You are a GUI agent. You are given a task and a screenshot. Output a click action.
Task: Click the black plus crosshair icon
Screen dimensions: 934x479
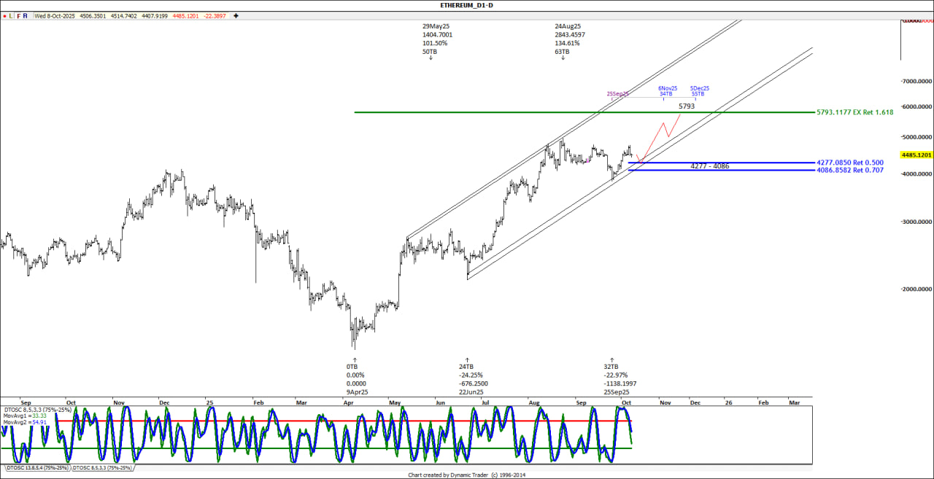click(x=236, y=15)
